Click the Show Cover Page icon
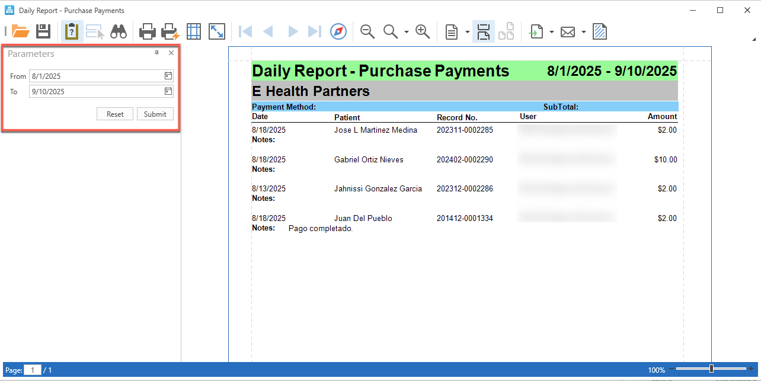761x381 pixels. pos(506,31)
